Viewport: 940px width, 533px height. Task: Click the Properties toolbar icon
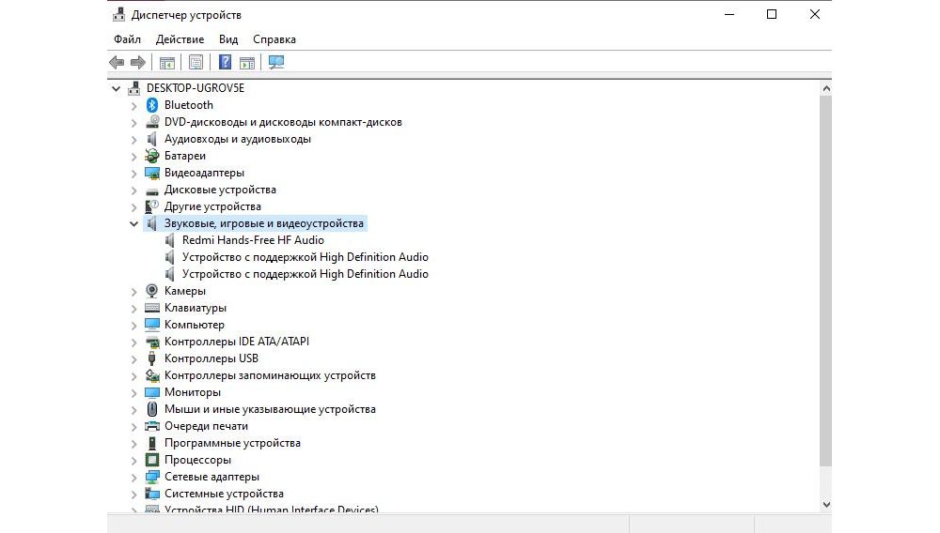click(196, 63)
